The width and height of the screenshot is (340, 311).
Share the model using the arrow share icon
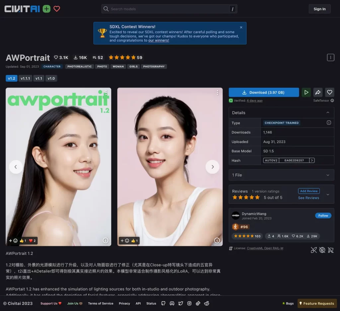pyautogui.click(x=318, y=92)
